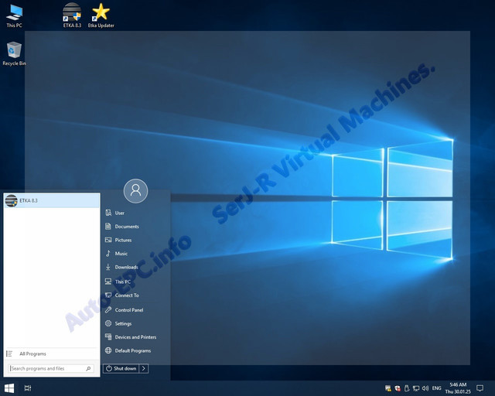The height and width of the screenshot is (396, 495).
Task: Click the ENG language indicator
Action: pos(436,388)
